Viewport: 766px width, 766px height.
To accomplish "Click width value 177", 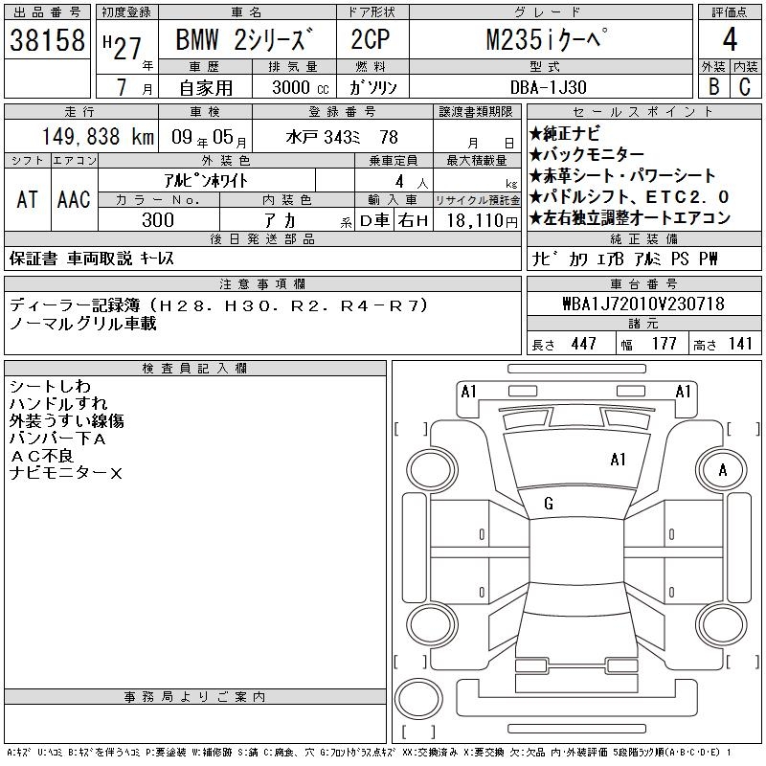I will [x=664, y=344].
